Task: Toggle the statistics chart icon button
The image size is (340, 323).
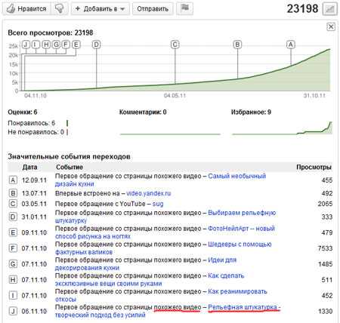Action: point(330,9)
